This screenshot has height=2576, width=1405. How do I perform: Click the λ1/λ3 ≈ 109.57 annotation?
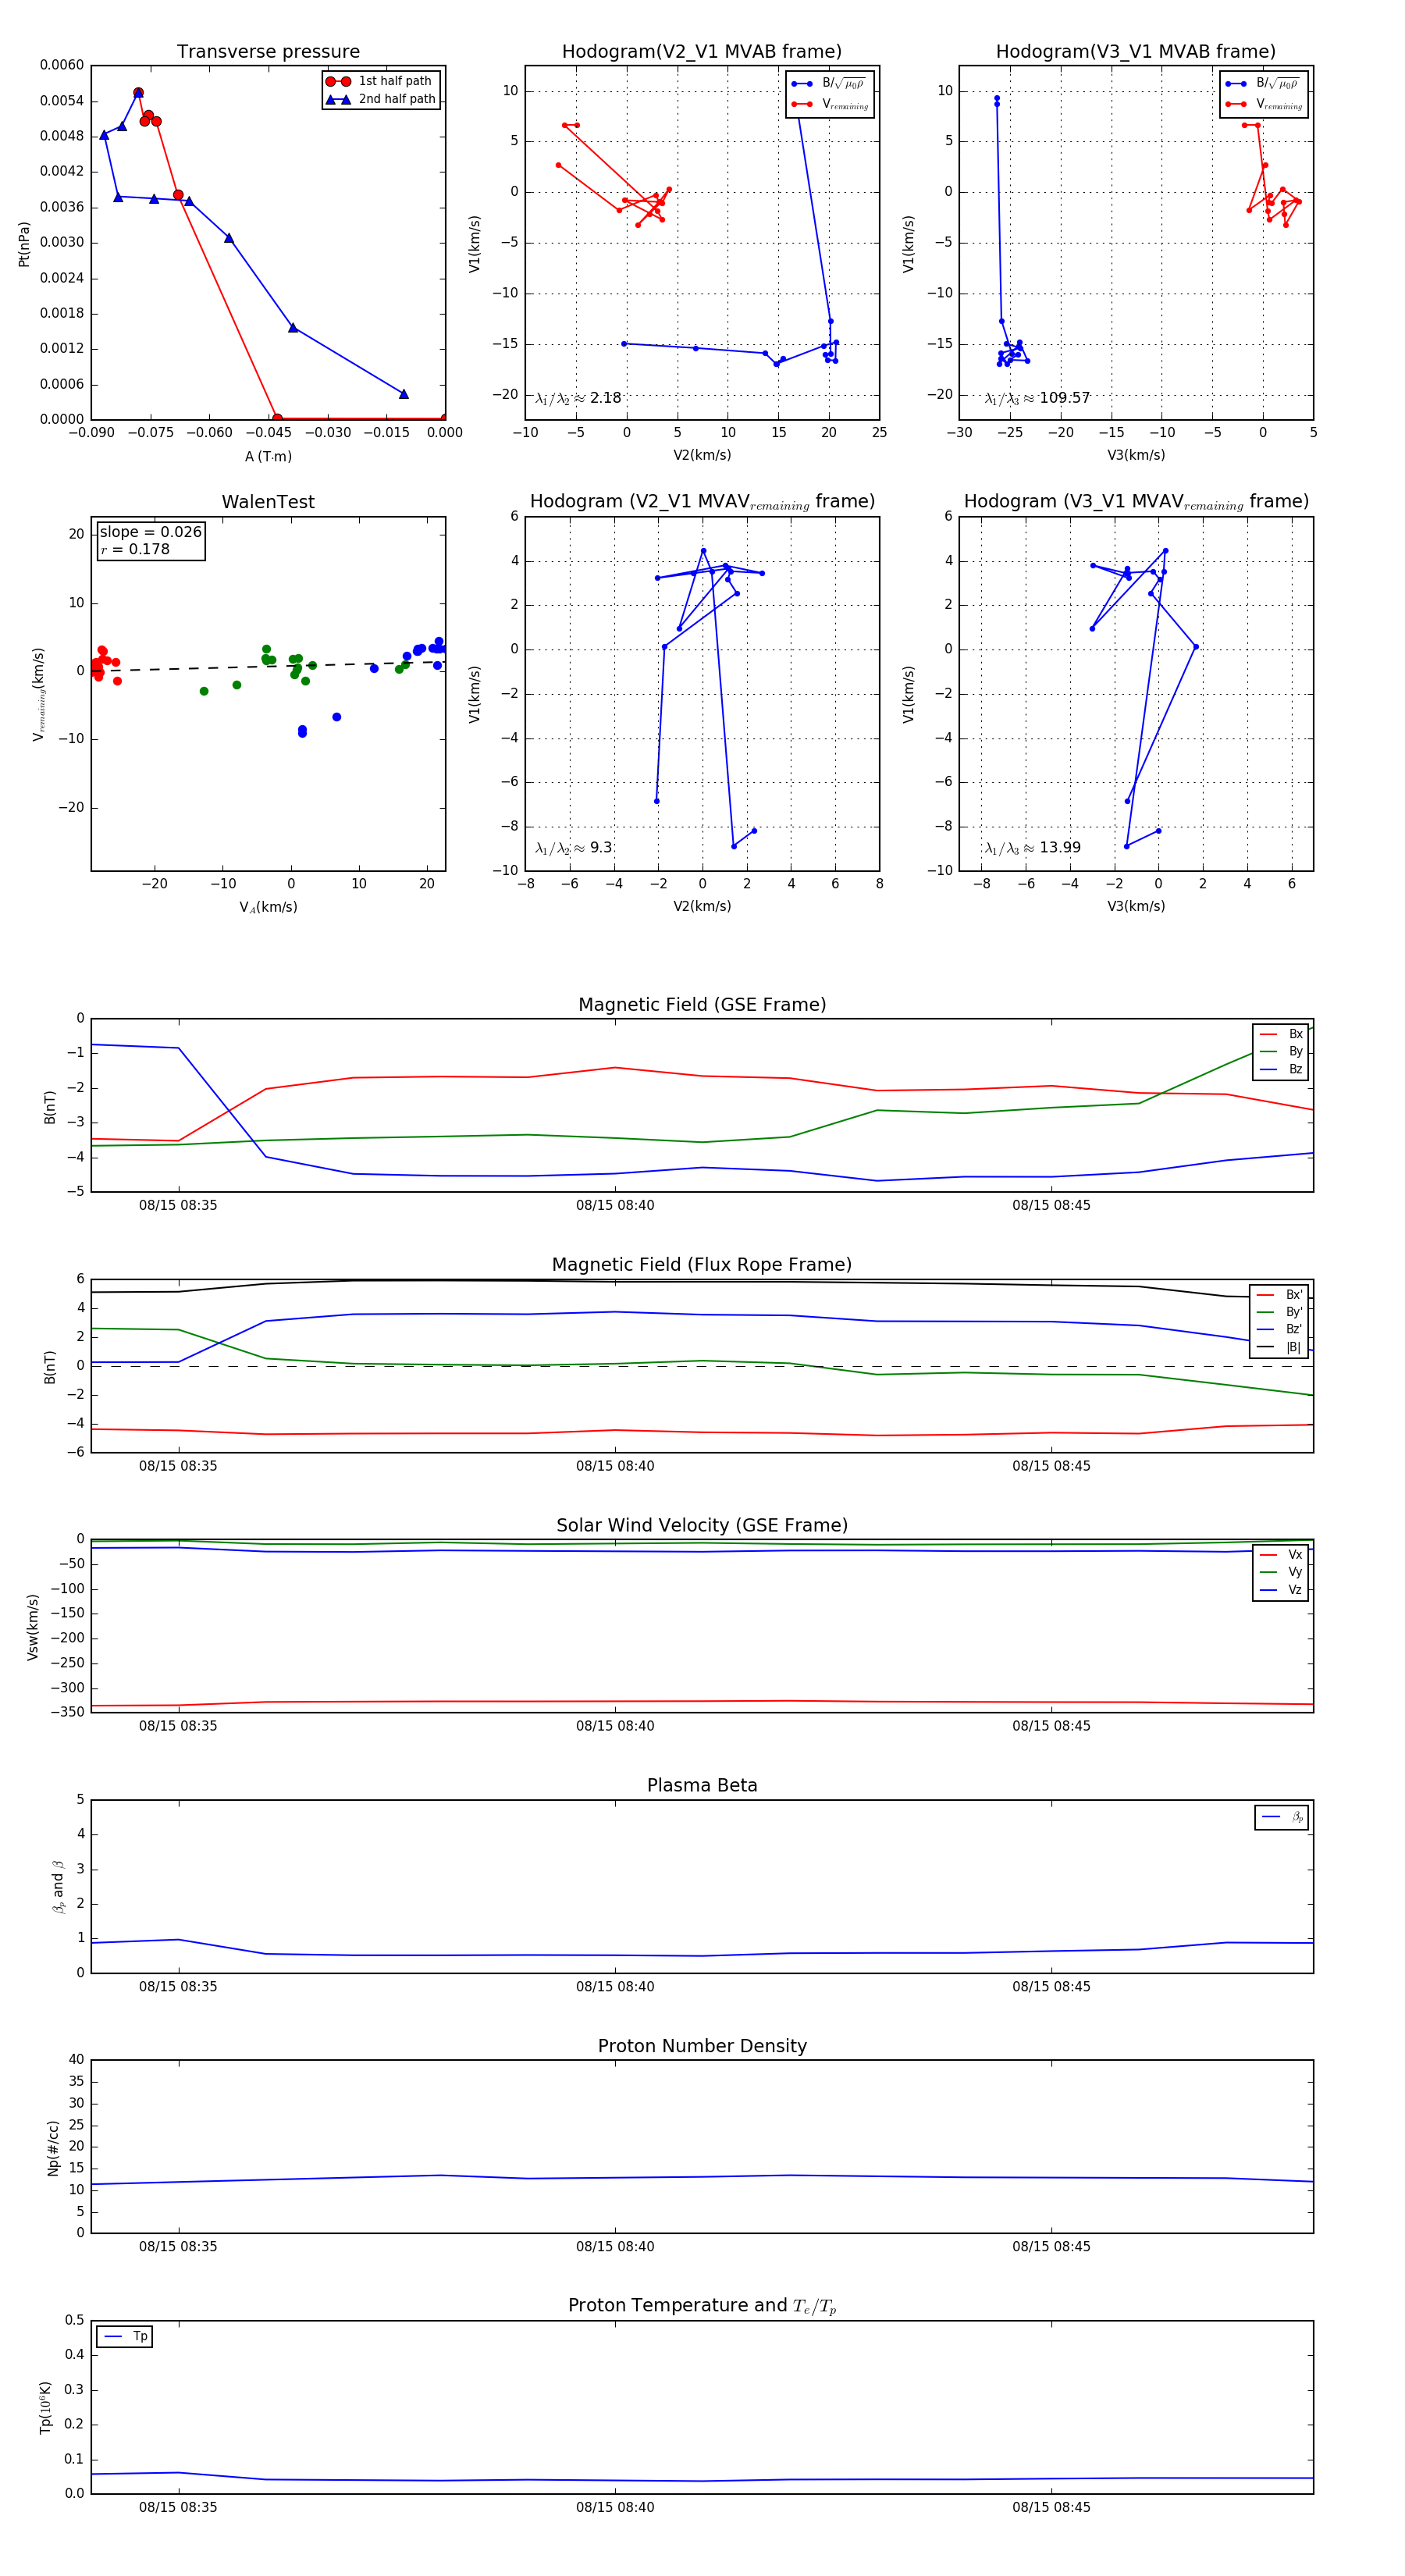(x=1037, y=398)
